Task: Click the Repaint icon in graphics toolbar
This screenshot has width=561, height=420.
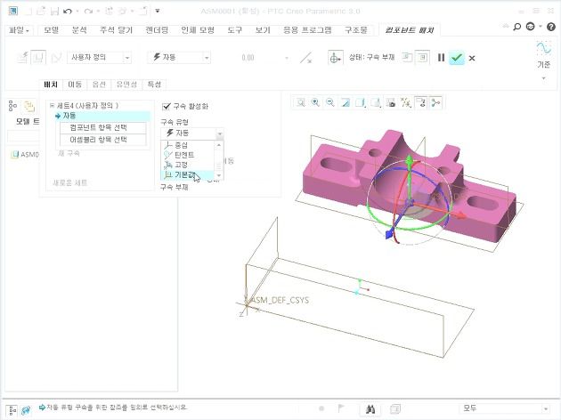Action: click(346, 103)
